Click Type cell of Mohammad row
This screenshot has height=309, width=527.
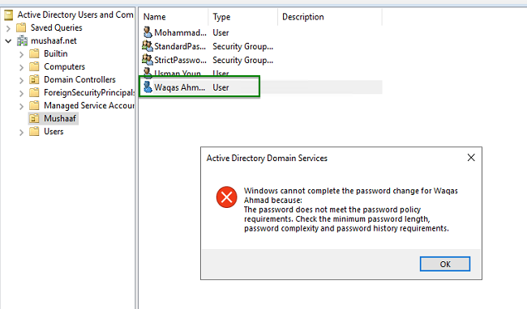pos(221,32)
